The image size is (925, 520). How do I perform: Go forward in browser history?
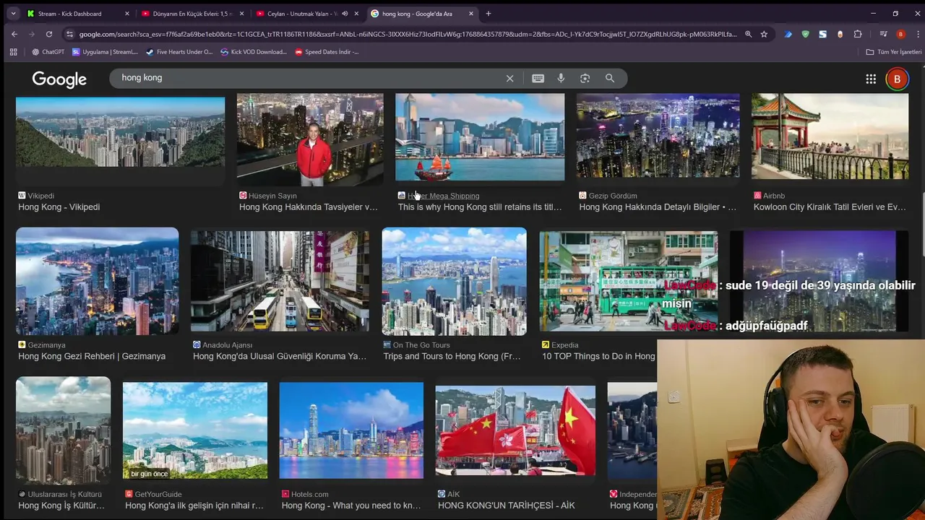pos(32,34)
